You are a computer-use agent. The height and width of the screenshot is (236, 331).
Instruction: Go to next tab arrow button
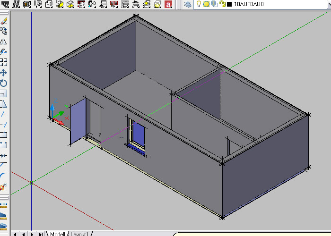[x=32, y=234]
